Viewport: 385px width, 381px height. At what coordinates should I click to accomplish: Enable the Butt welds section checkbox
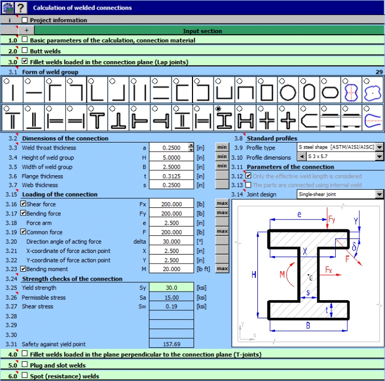pyautogui.click(x=25, y=51)
